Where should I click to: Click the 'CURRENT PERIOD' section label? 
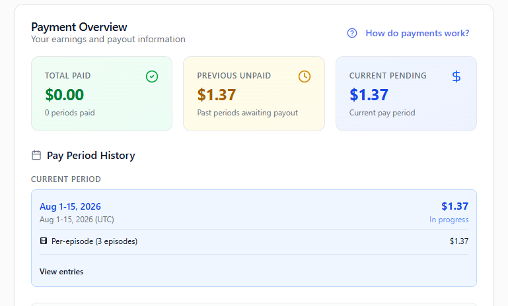[x=66, y=179]
